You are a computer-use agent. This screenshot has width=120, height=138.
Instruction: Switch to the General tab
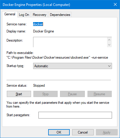click(x=10, y=14)
